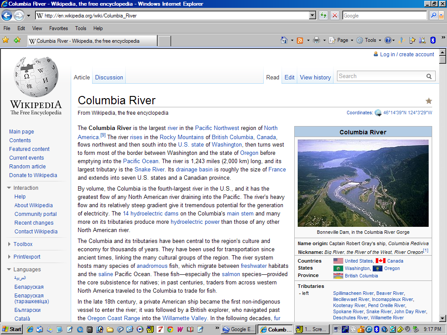Screen dimensions: 447x335
Task: Open the folder icon in Quick Launch
Action: (110, 330)
